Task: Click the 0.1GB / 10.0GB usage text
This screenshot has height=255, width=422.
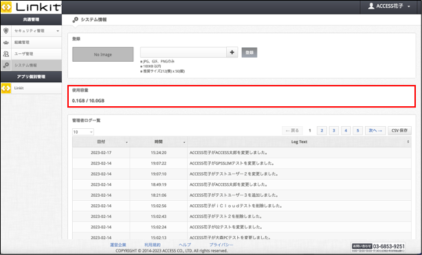Action: click(88, 101)
